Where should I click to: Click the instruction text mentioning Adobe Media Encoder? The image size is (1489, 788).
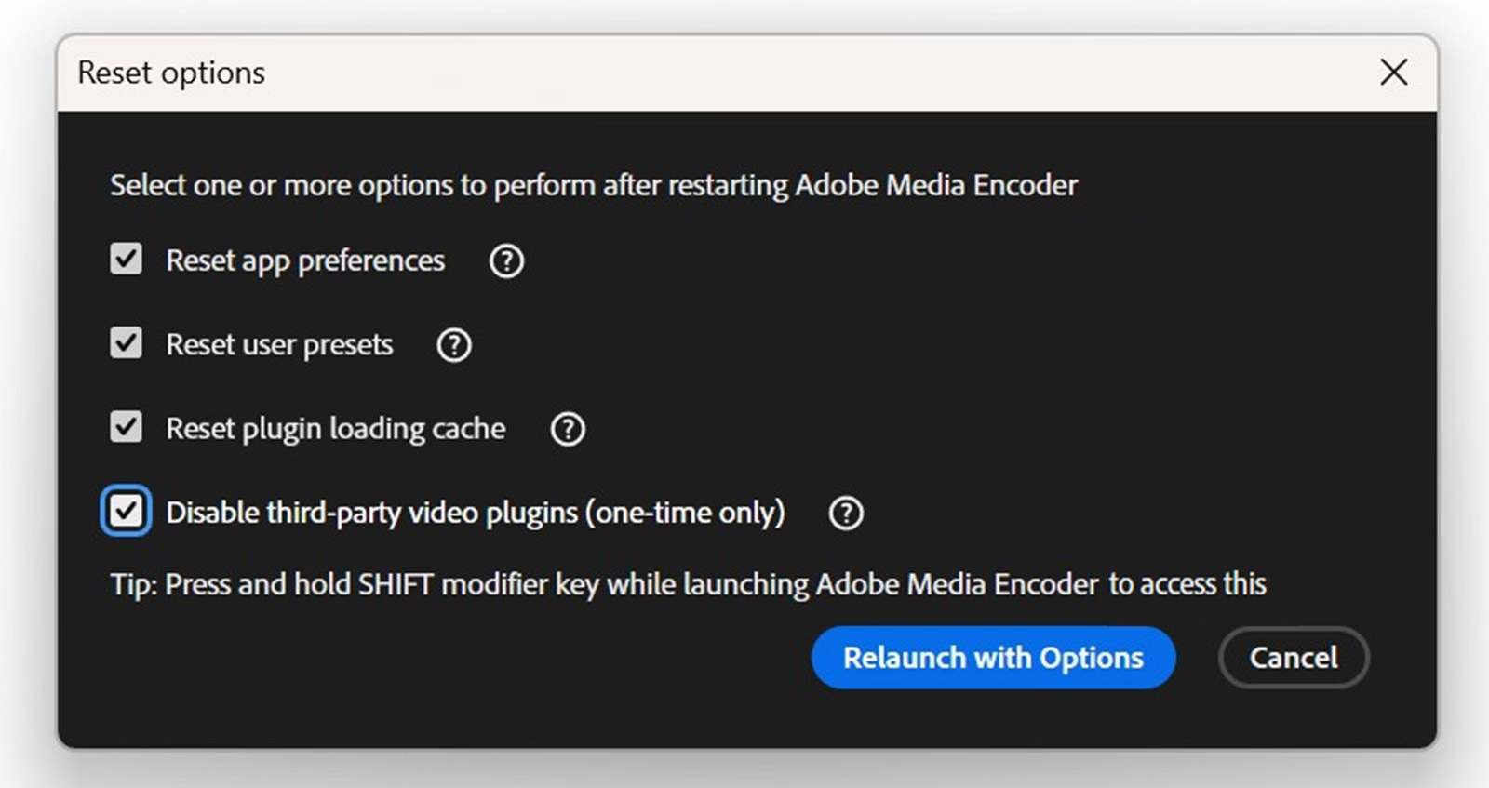click(x=594, y=185)
